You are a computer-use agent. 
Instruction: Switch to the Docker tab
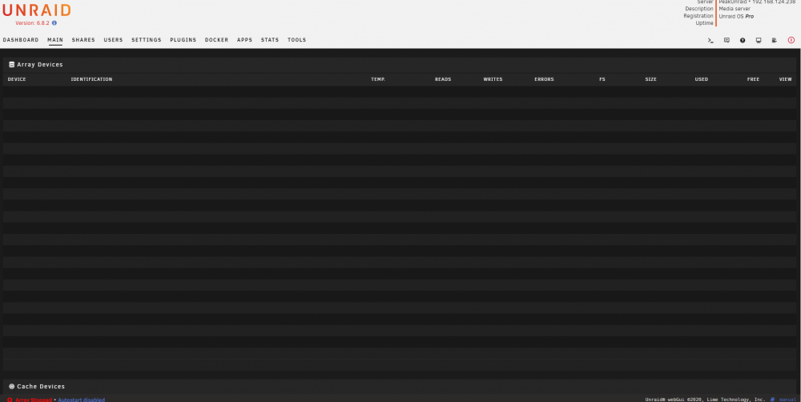tap(216, 40)
